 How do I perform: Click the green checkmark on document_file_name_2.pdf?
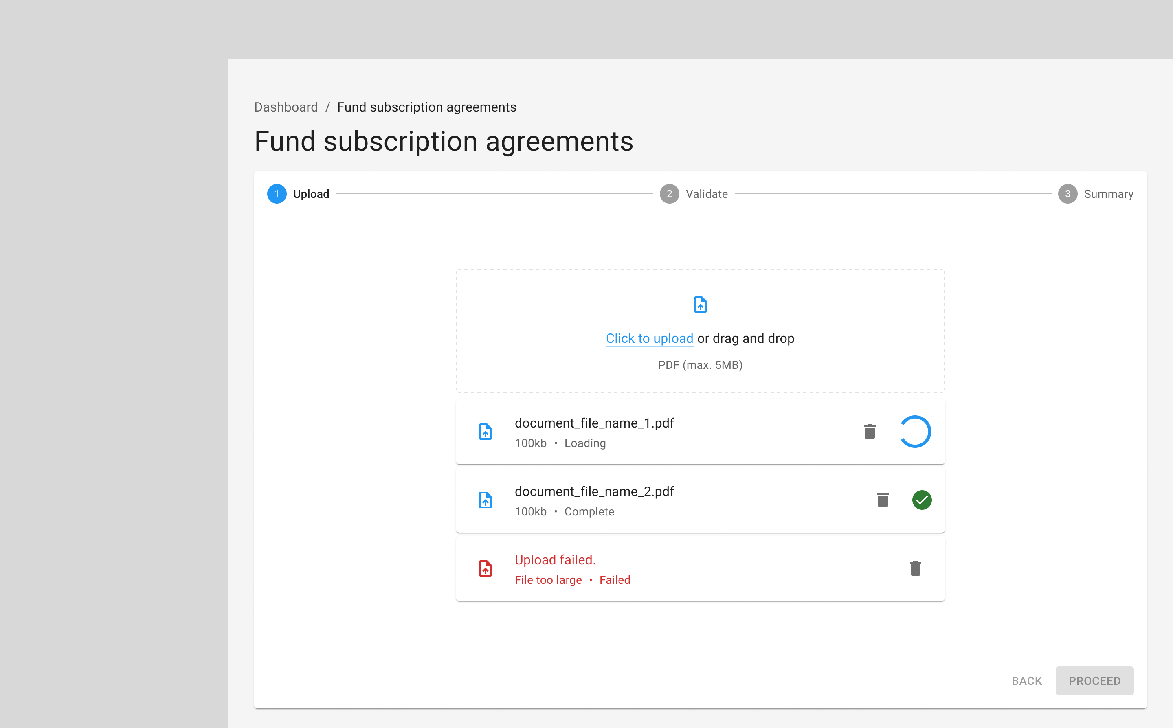click(922, 500)
